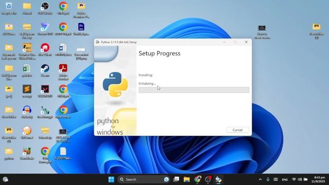Open the clock showing 8:43 pm
Viewport: 329px width, 185px height.
(318, 179)
